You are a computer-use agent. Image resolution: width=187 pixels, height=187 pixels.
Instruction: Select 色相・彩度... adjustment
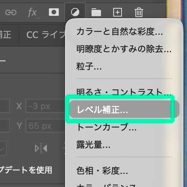(124, 170)
